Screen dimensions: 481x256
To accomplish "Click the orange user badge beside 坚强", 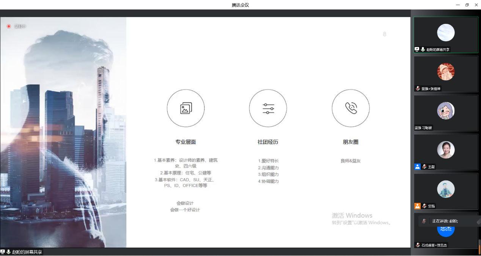I will click(x=417, y=206).
